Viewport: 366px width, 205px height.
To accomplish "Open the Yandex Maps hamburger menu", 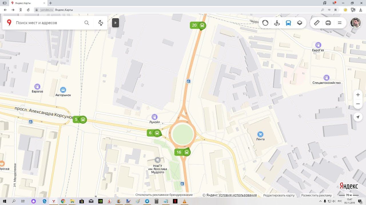I will [340, 23].
